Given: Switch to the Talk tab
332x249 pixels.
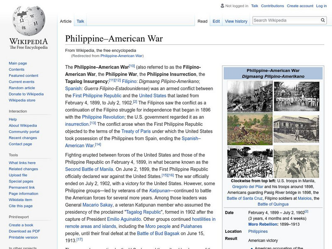Looking at the screenshot, I should pyautogui.click(x=80, y=21).
